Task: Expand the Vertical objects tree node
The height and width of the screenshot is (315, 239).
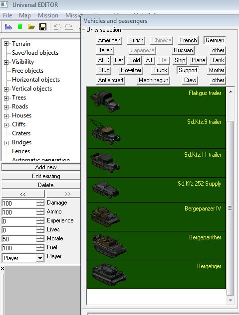Action: pyautogui.click(x=6, y=89)
